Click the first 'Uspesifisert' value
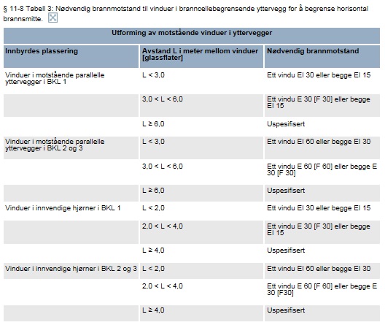The image size is (385, 325). point(286,124)
